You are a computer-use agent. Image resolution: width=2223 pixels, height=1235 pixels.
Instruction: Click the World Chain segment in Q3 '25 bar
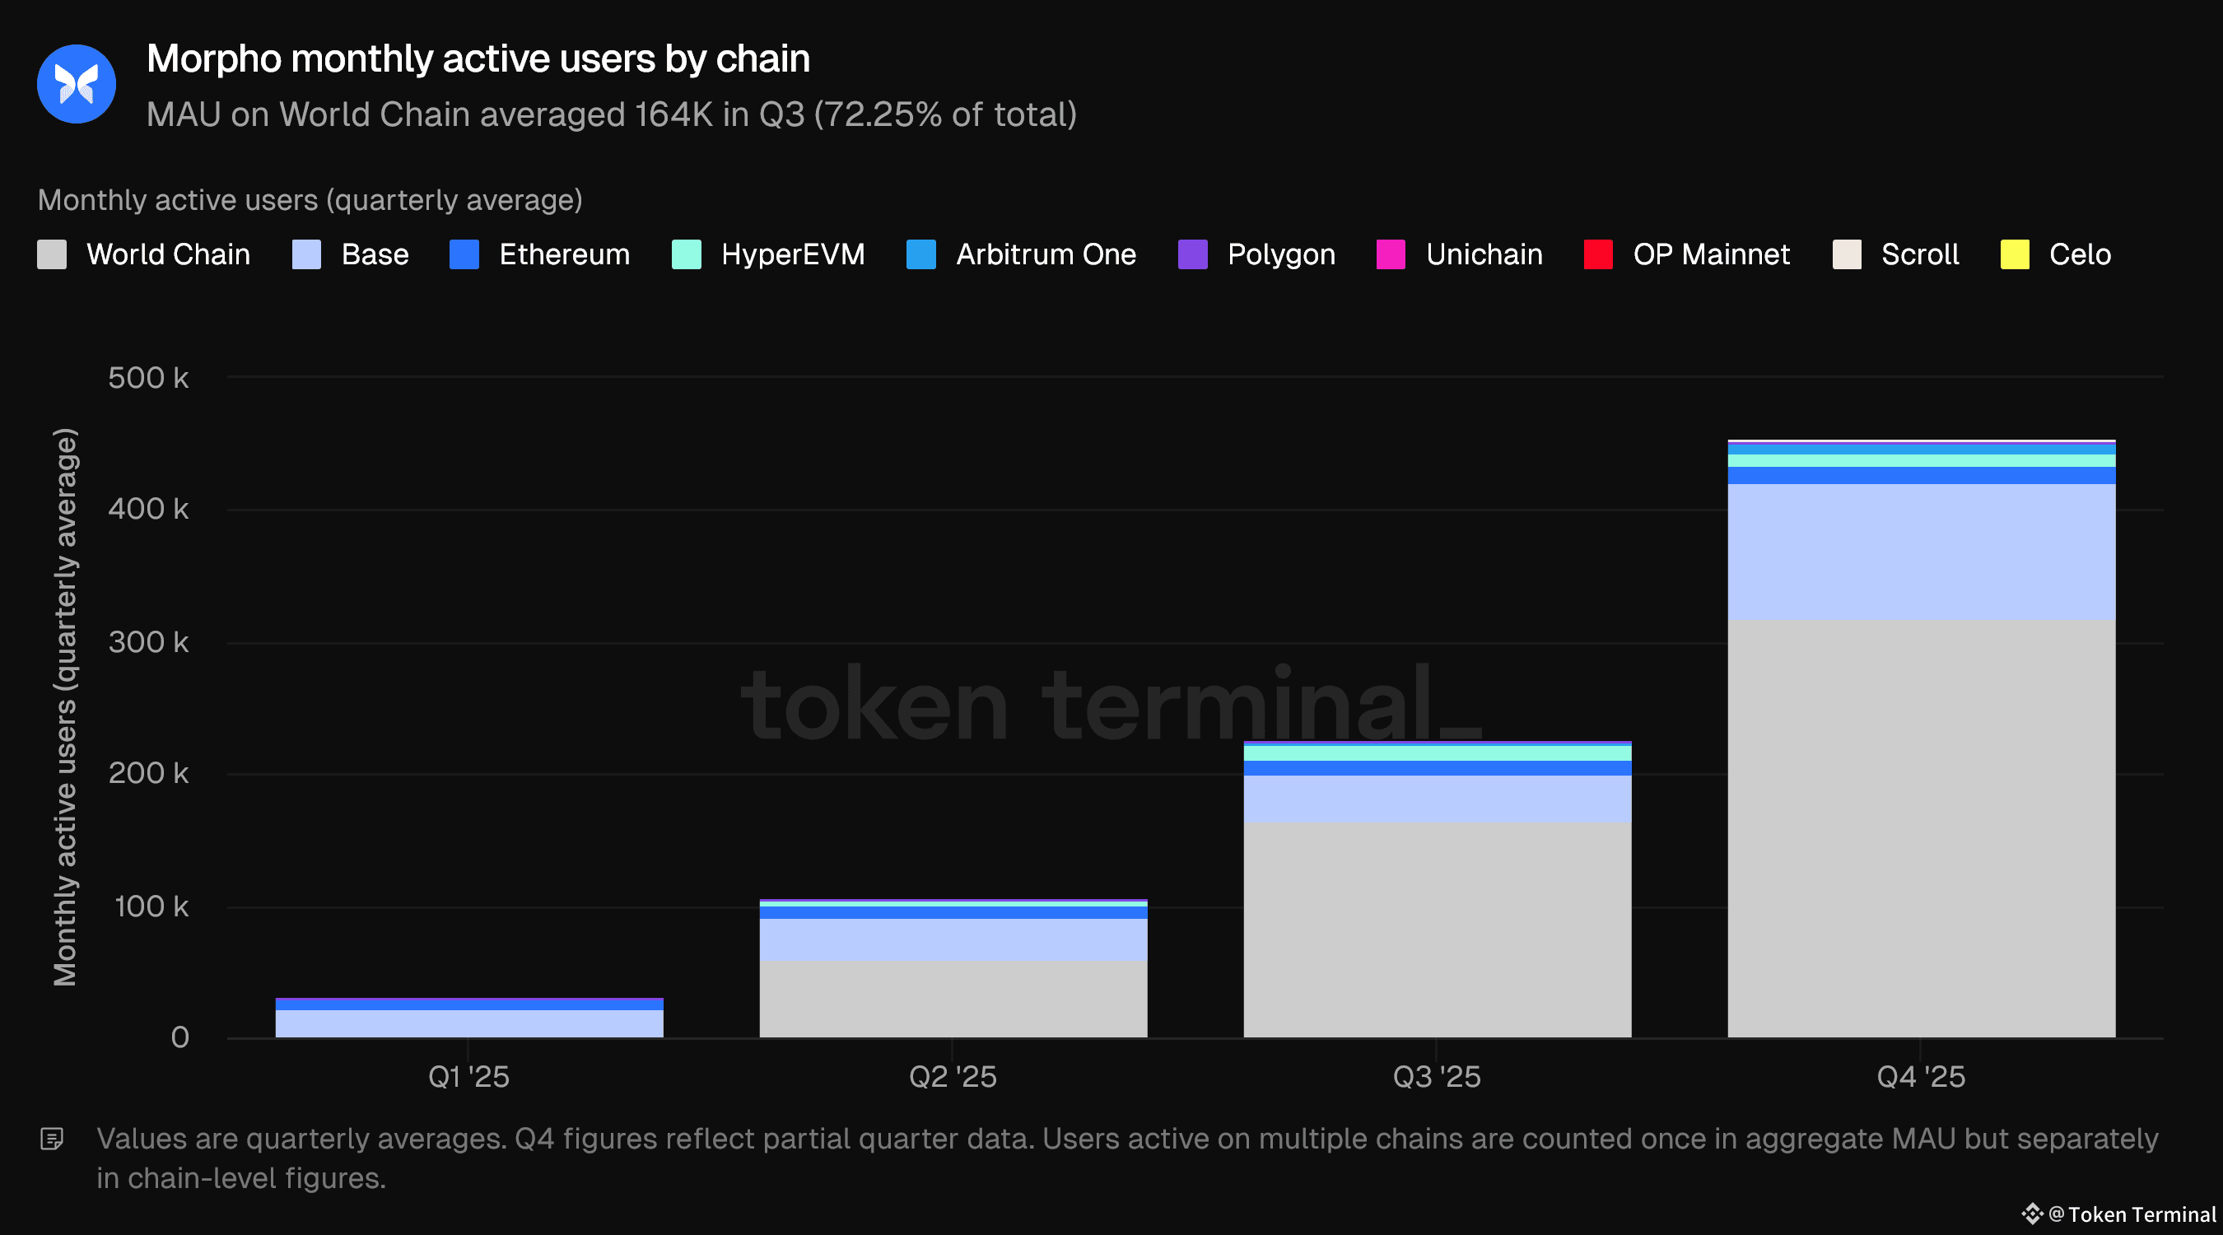1437,930
